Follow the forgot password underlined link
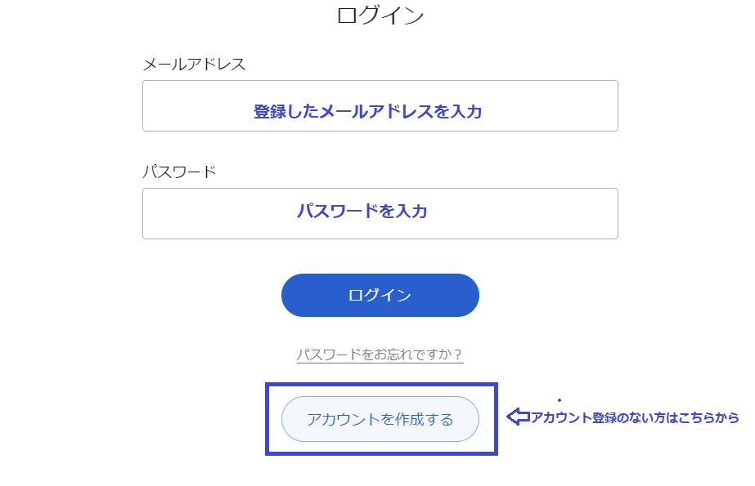755x486 pixels. 380,354
